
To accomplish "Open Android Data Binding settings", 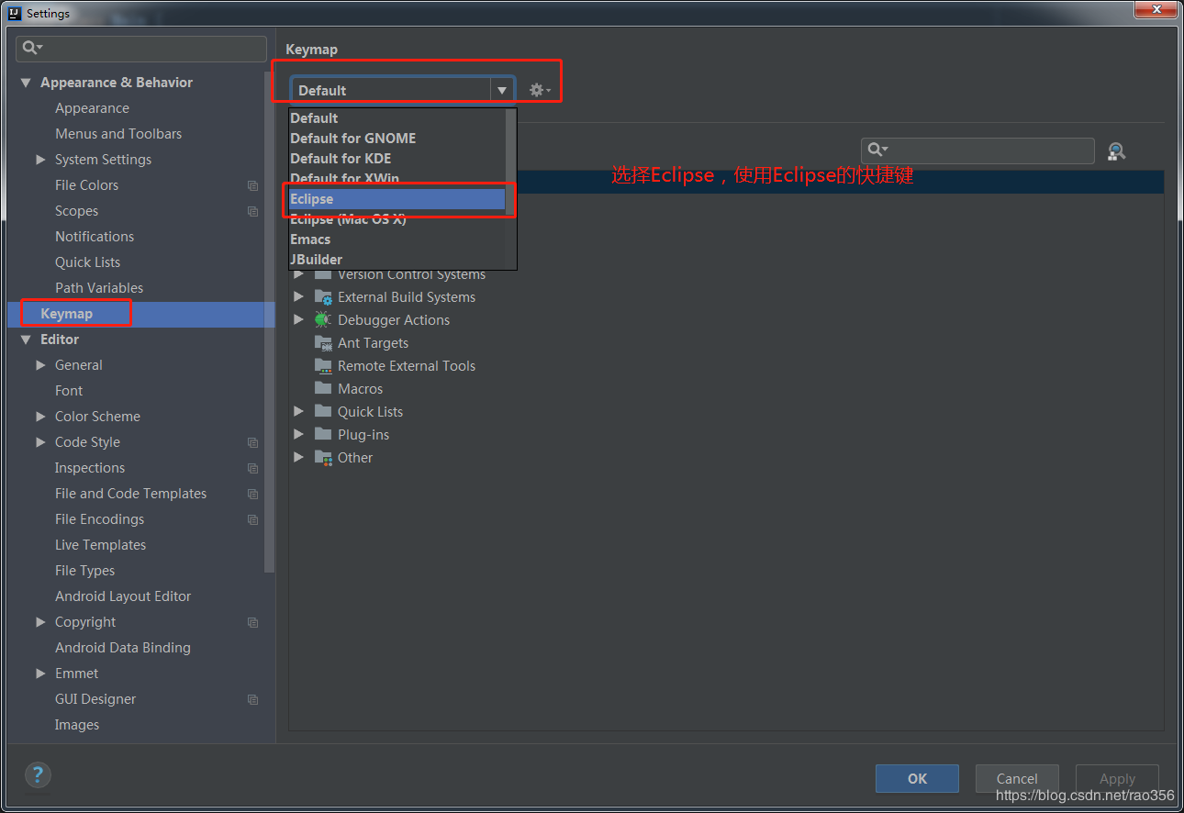I will [x=123, y=648].
